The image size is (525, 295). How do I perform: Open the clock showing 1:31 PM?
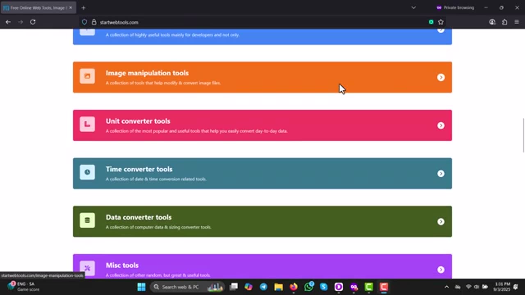point(502,287)
